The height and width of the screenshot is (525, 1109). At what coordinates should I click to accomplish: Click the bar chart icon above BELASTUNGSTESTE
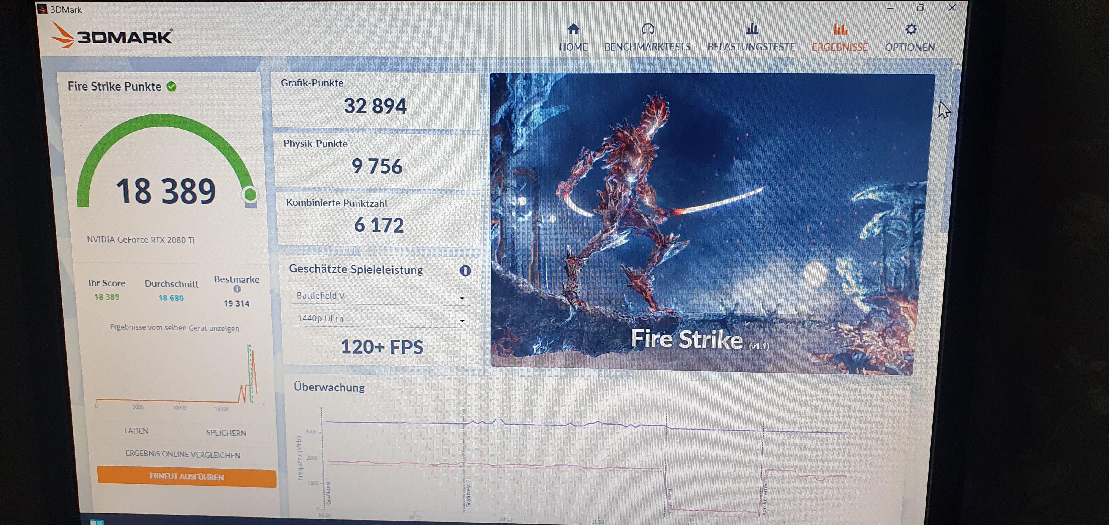pyautogui.click(x=752, y=29)
